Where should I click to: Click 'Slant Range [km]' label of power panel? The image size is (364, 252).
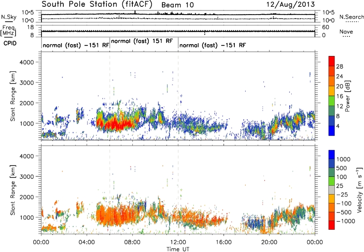tap(13, 96)
